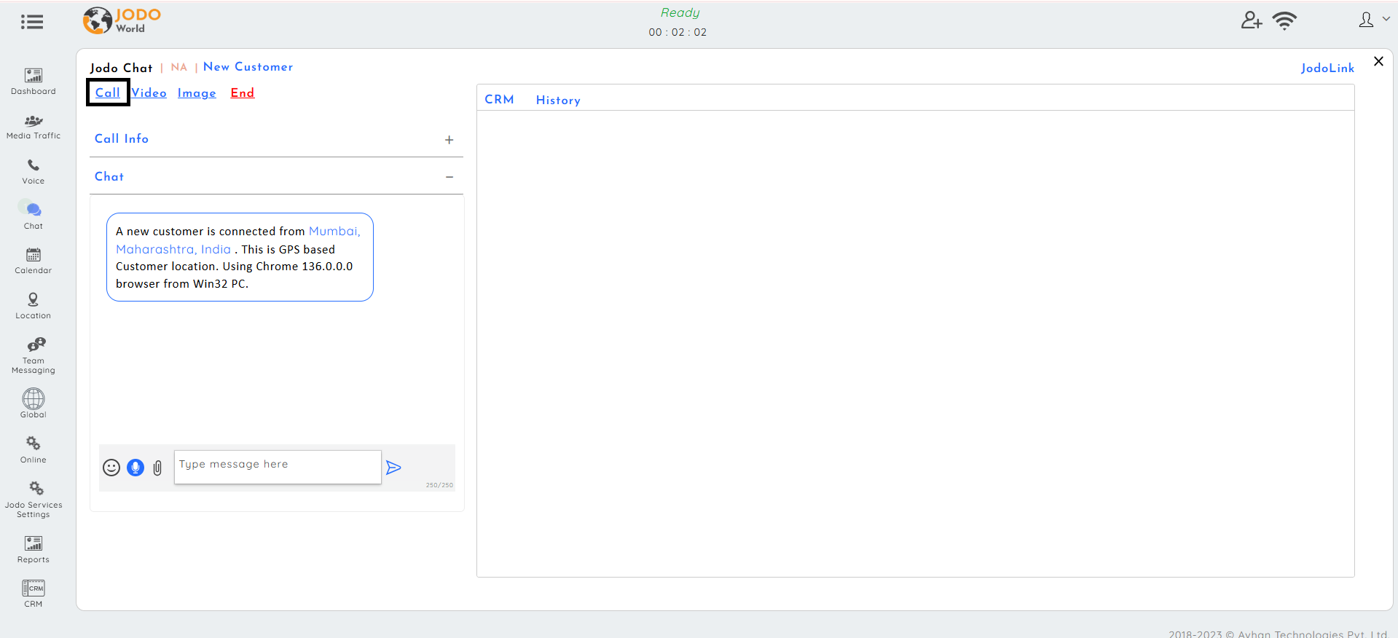The height and width of the screenshot is (638, 1398).
Task: Click the attachment paperclip icon
Action: [x=157, y=468]
